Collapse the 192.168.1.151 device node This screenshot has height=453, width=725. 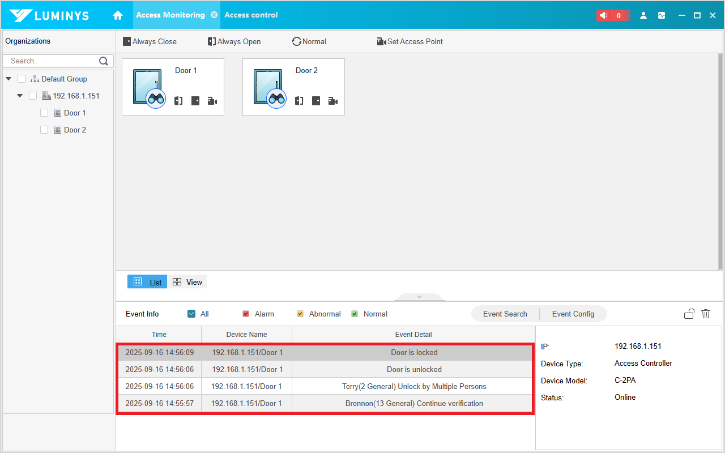[20, 96]
